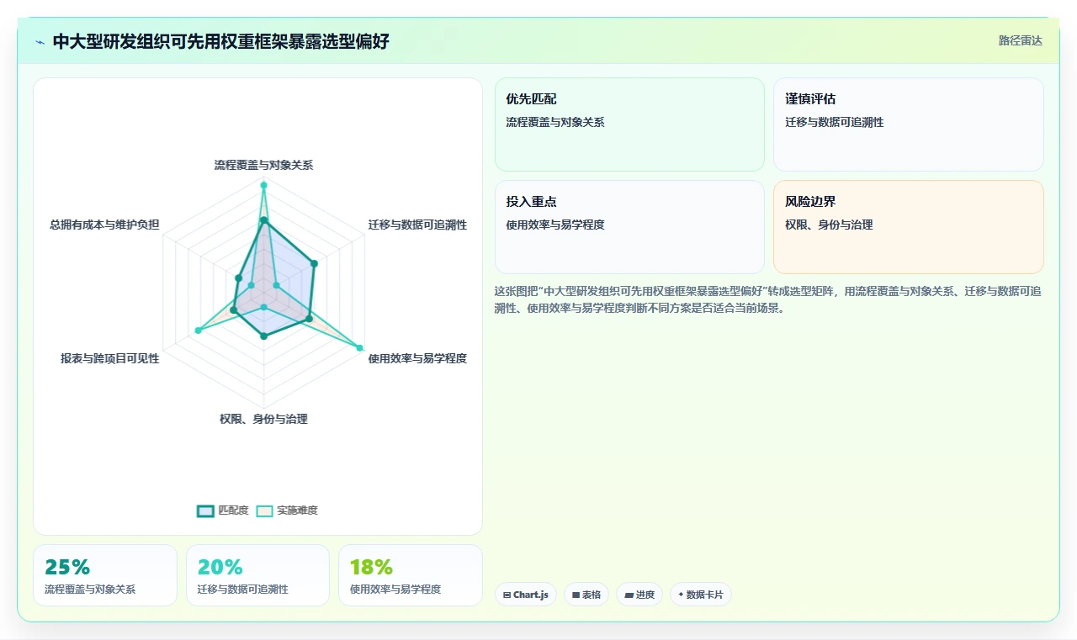Click the 18% stat card
The height and width of the screenshot is (640, 1077).
pos(411,575)
